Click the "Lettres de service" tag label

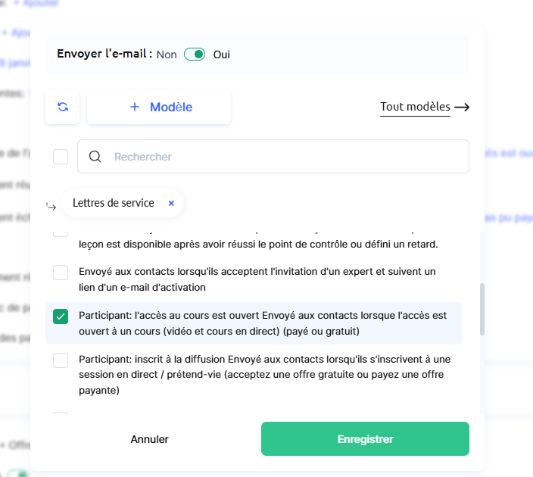point(114,203)
